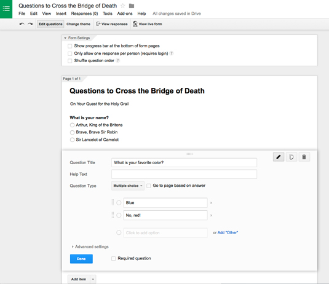Screen dimensions: 329x284
Task: Click the undo arrow in toolbar
Action: click(22, 24)
